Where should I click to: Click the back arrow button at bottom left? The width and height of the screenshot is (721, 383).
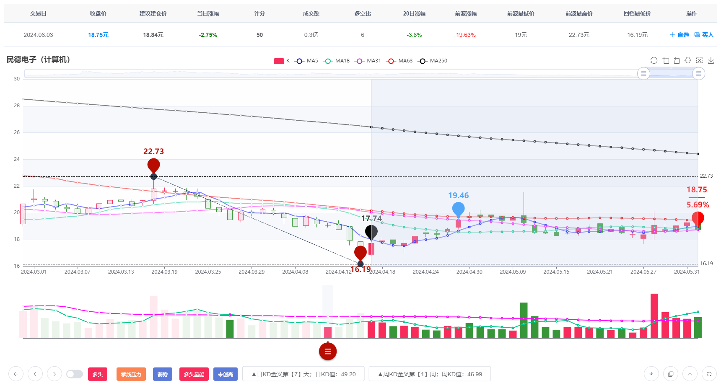(x=16, y=374)
